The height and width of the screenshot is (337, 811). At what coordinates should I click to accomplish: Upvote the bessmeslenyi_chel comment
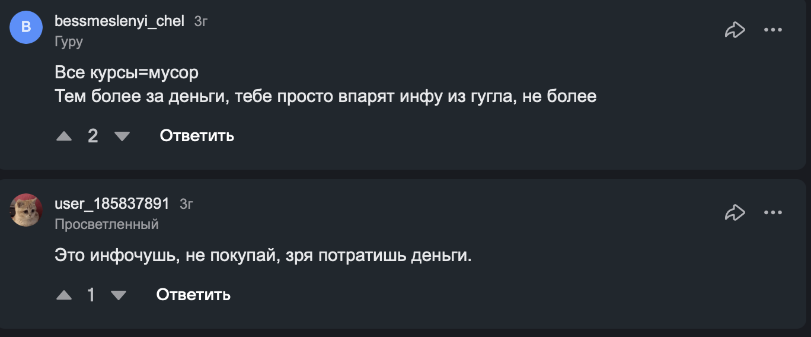click(64, 136)
